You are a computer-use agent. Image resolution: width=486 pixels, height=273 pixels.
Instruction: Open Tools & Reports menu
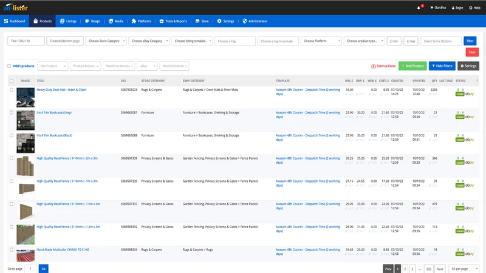173,21
